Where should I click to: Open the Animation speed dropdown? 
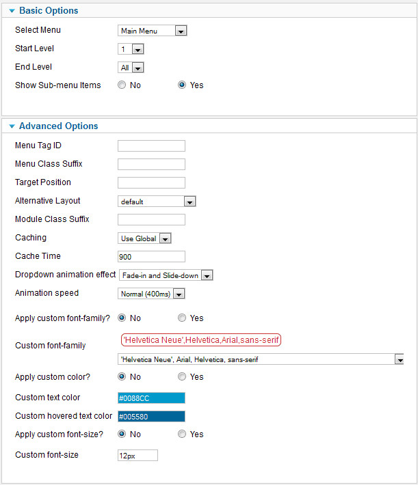point(152,294)
